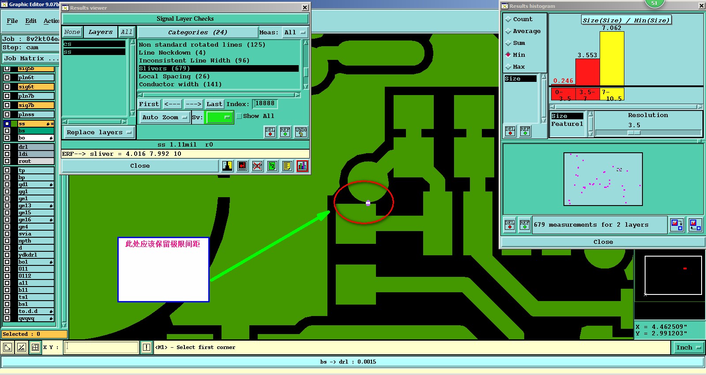Viewport: 706px width, 375px height.
Task: Click measurement location map thumbnail
Action: coord(603,179)
